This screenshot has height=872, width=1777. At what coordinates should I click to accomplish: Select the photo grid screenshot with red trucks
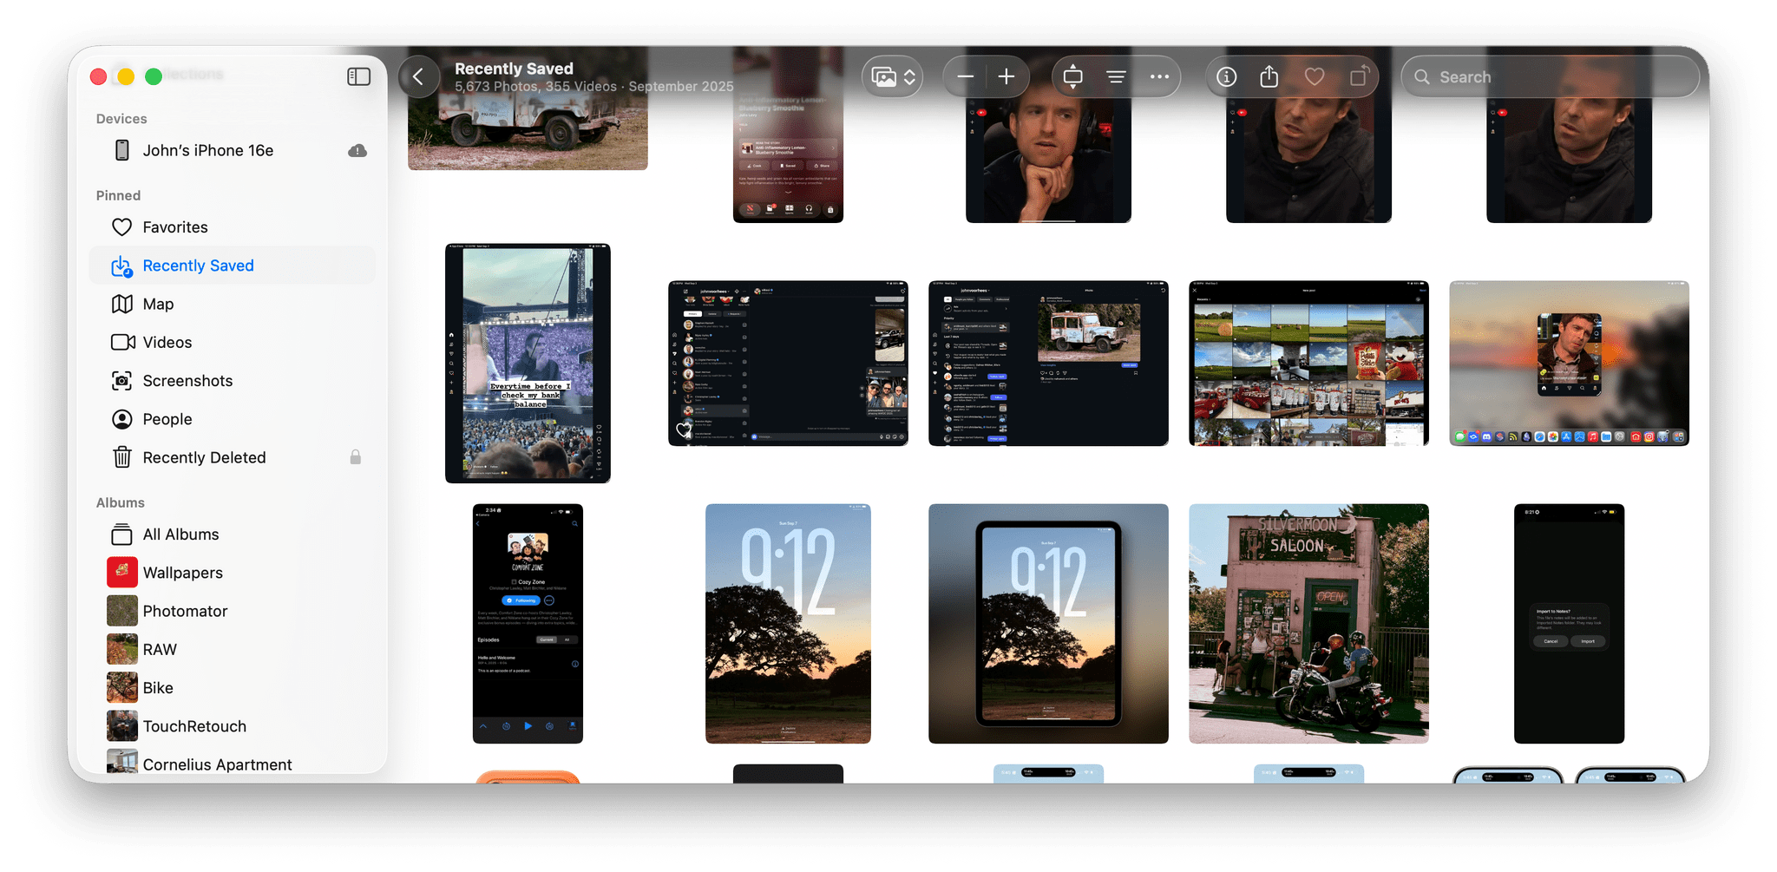pyautogui.click(x=1308, y=364)
